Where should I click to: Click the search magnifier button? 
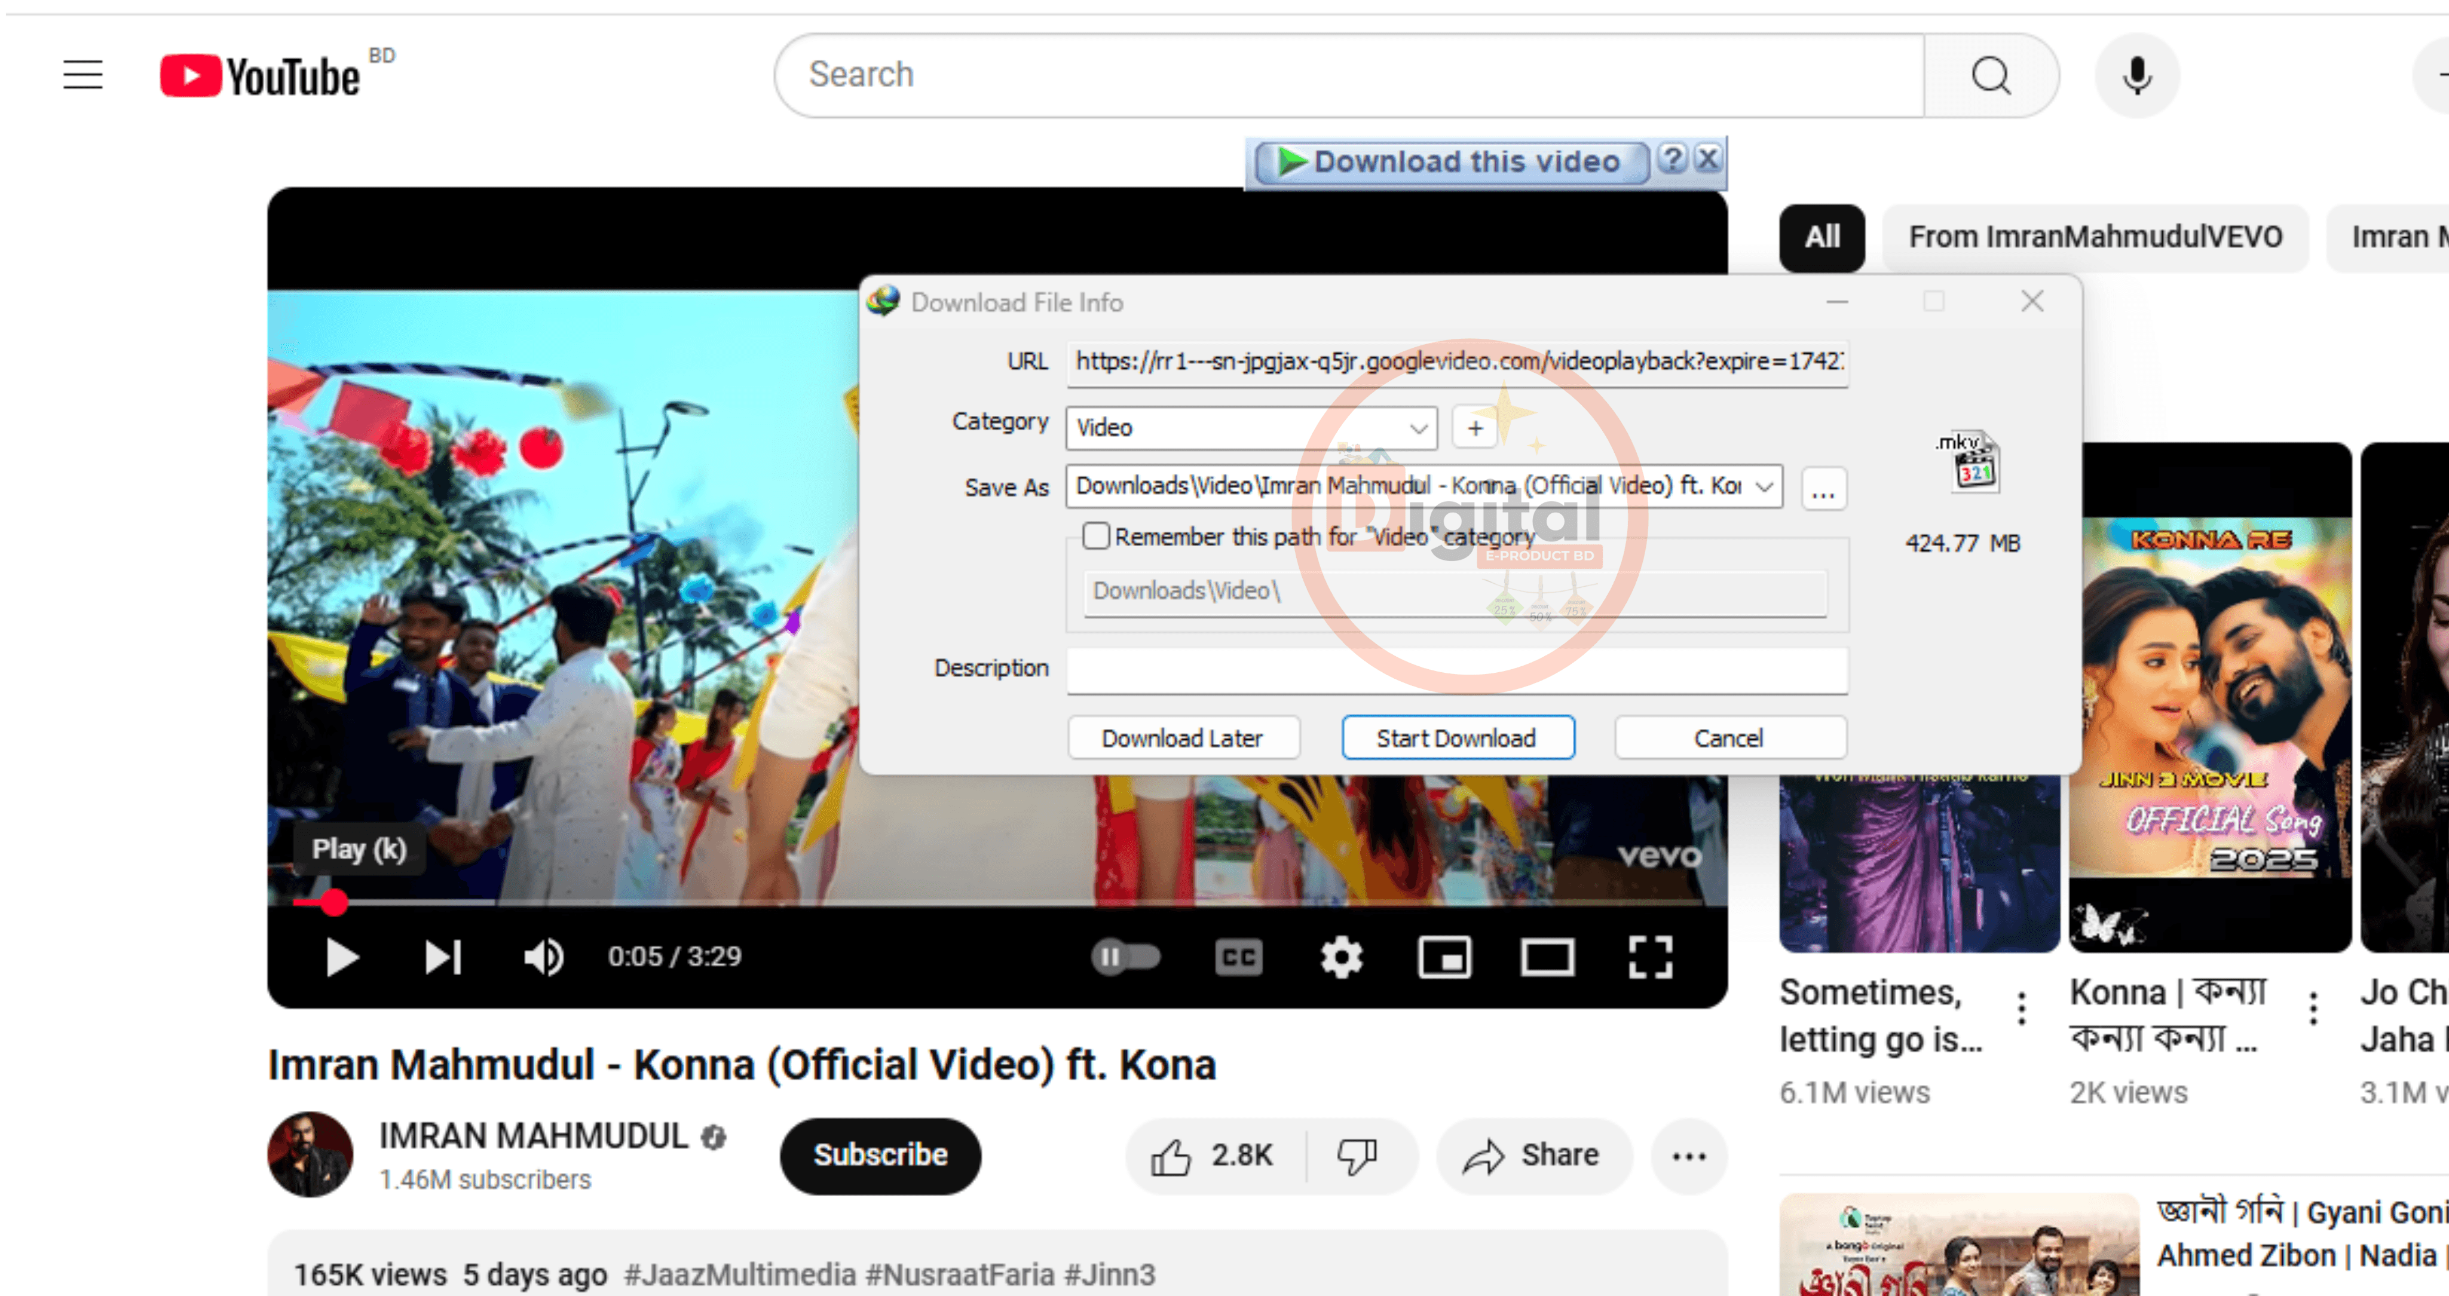(x=1991, y=75)
